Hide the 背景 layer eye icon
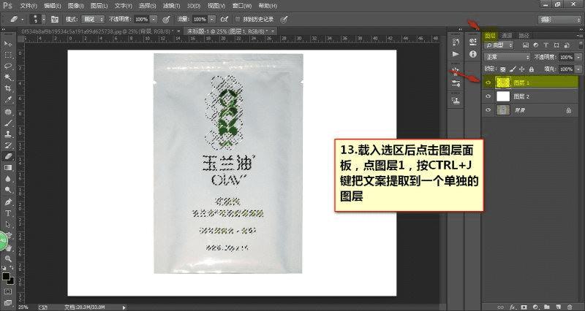The height and width of the screenshot is (311, 585). tap(488, 110)
